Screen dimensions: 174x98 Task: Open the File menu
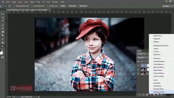pyautogui.click(x=3, y=2)
